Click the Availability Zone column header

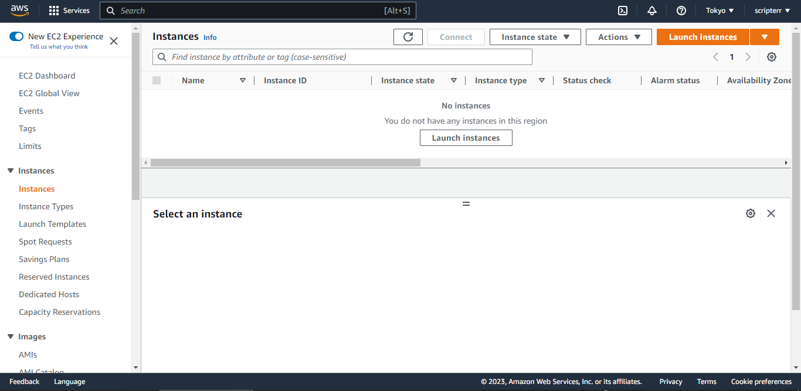pos(759,80)
